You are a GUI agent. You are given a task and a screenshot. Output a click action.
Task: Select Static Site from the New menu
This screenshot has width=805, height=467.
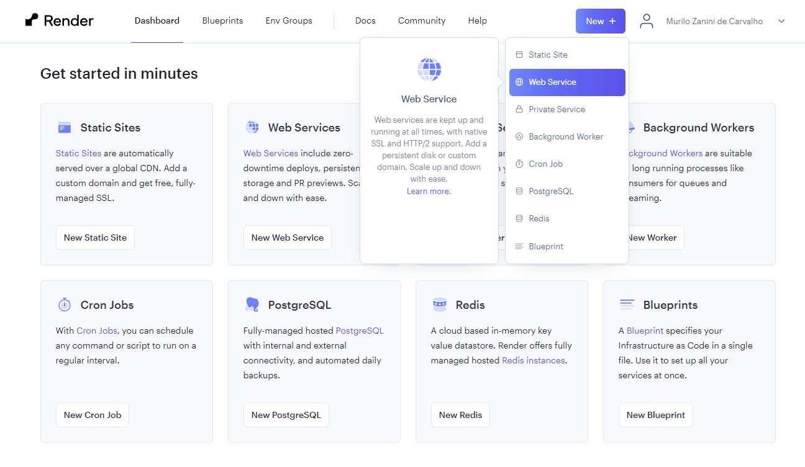tap(567, 55)
